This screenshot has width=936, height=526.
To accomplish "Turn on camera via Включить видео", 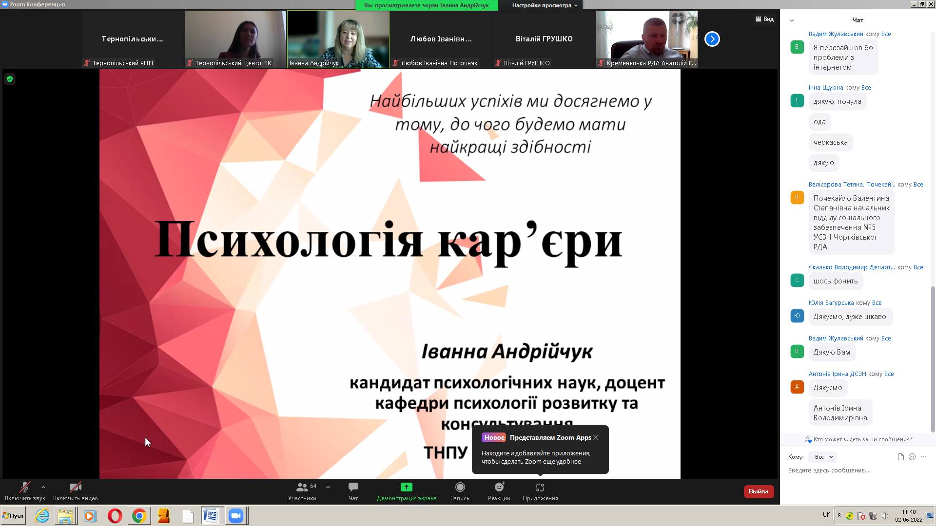I will click(x=76, y=491).
